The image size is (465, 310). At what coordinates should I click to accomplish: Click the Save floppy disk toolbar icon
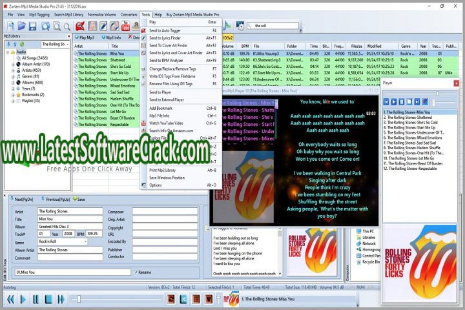pos(31,26)
